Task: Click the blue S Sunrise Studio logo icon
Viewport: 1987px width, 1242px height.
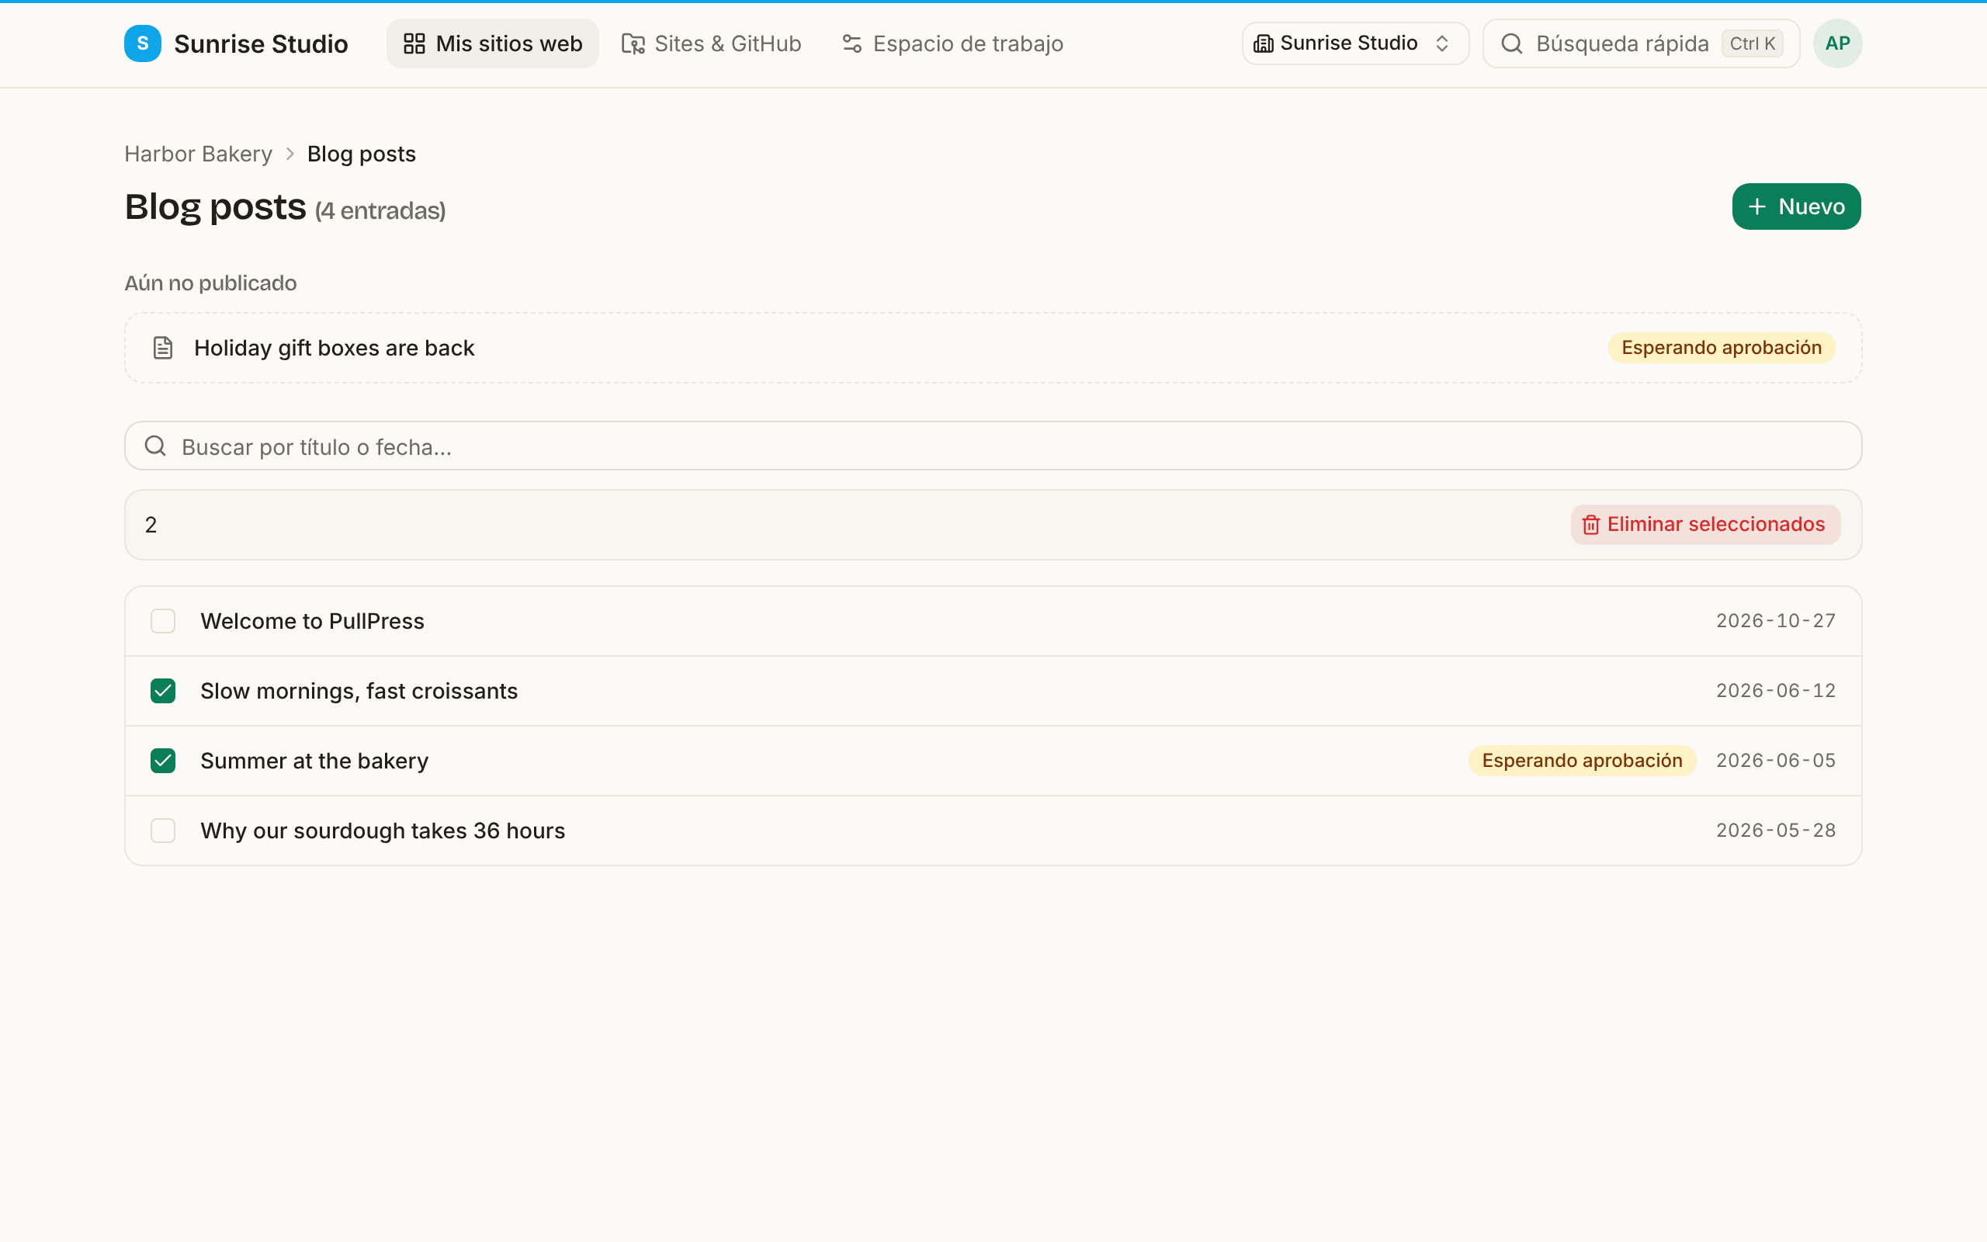Action: coord(142,43)
